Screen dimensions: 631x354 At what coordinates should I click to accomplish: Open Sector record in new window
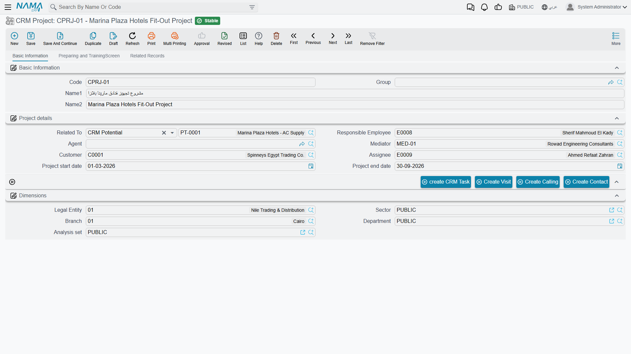[x=612, y=210]
